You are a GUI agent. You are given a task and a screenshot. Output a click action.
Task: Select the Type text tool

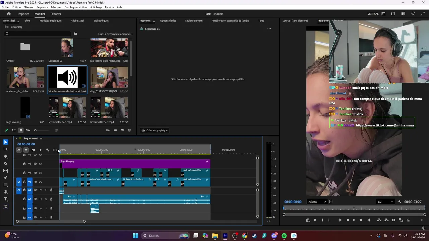[5, 199]
